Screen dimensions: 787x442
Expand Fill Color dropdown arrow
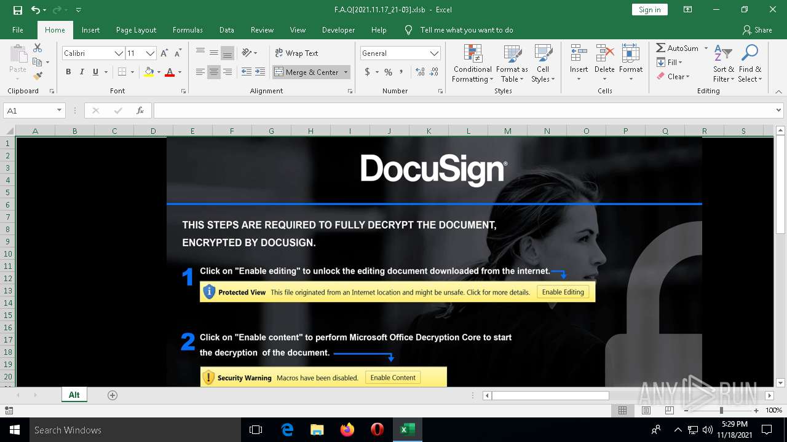(159, 72)
